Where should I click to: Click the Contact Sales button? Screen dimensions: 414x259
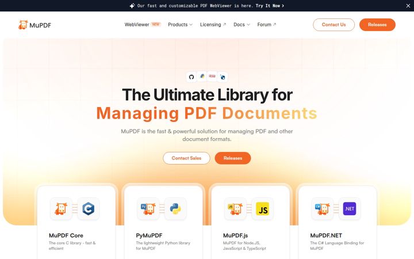186,158
